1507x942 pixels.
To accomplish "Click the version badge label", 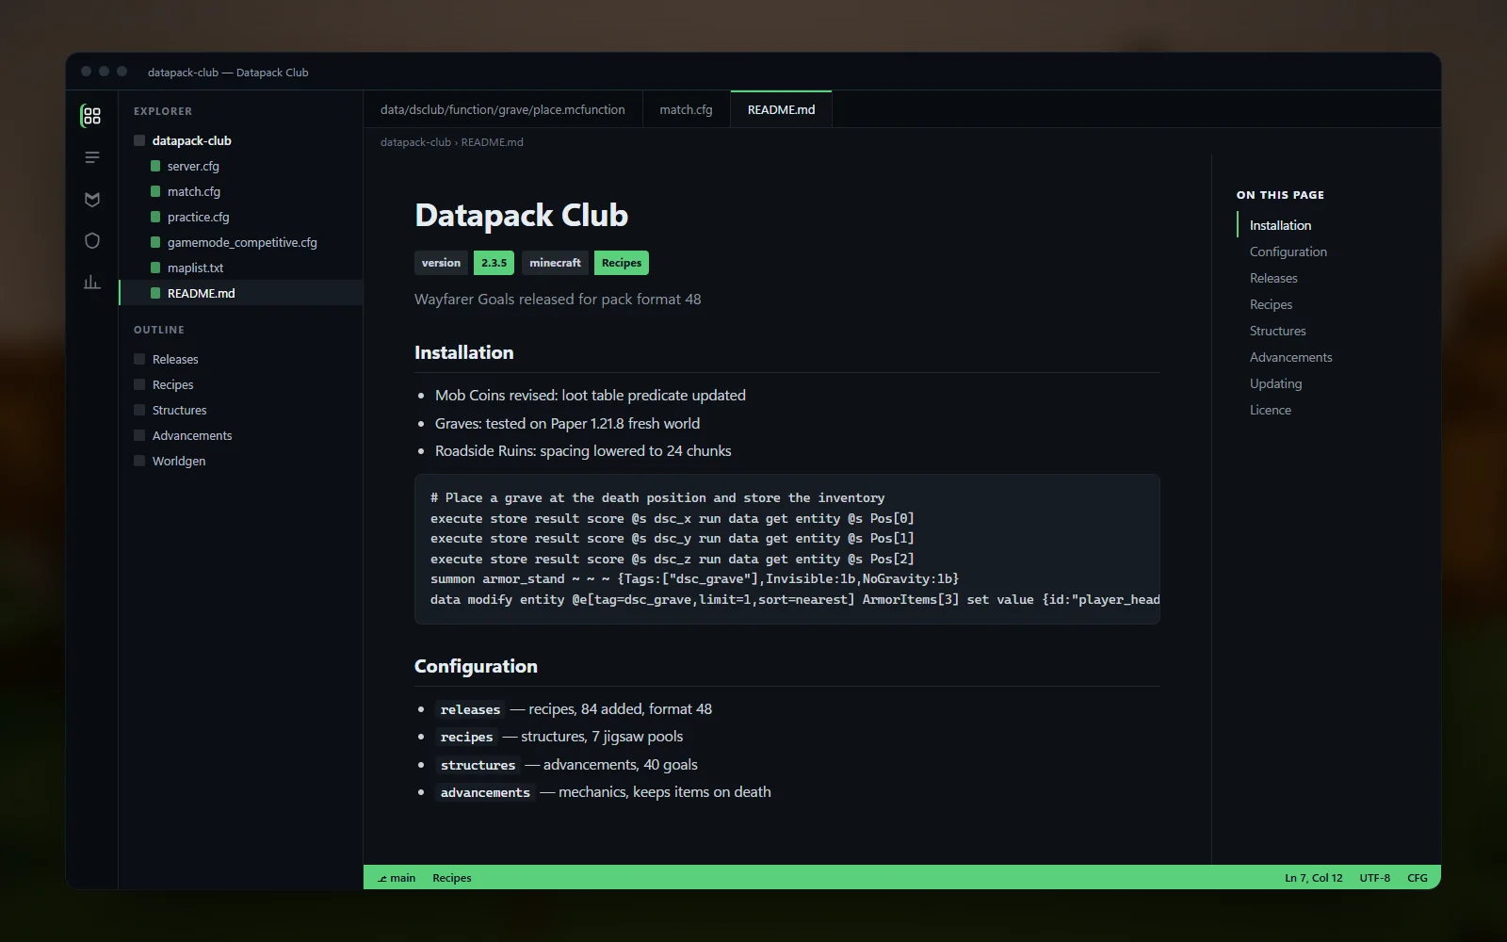I will 441,263.
